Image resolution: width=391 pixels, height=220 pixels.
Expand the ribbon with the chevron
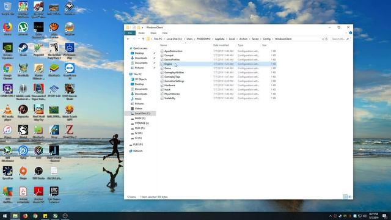click(346, 33)
